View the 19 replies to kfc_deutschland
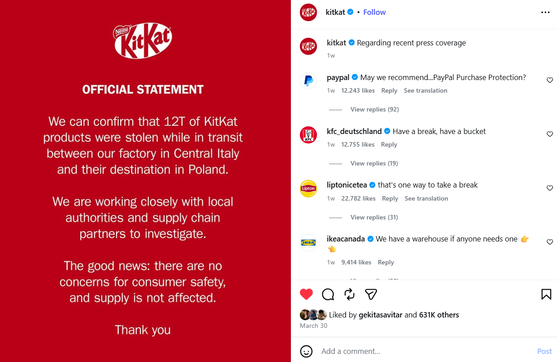This screenshot has width=557, height=362. (x=374, y=163)
